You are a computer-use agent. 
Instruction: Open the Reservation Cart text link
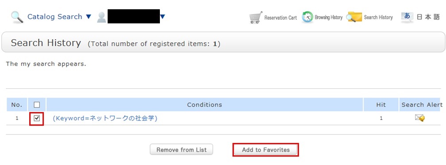(280, 18)
